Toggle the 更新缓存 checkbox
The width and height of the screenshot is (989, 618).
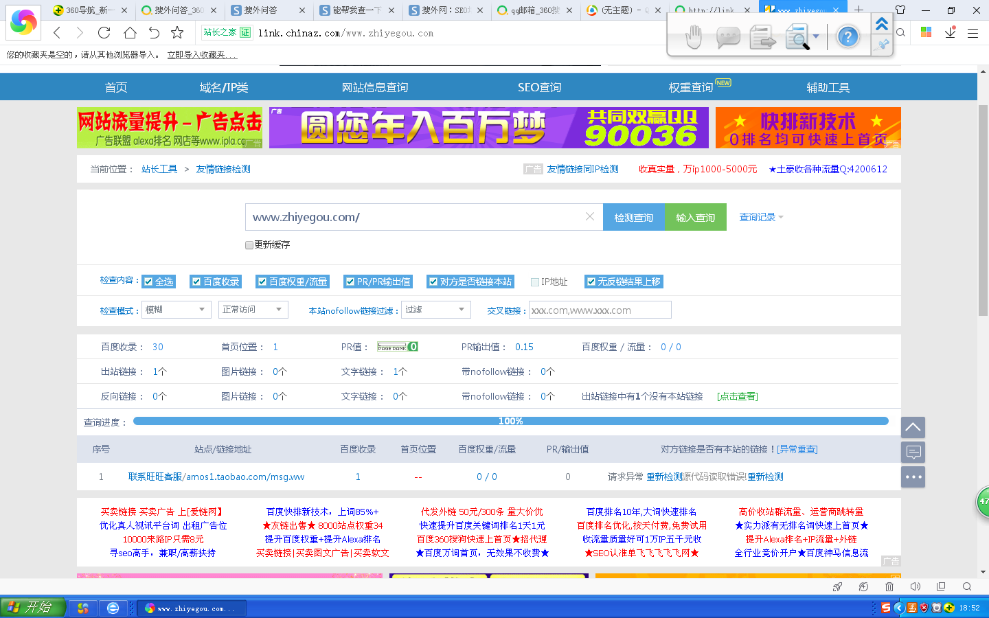point(249,244)
